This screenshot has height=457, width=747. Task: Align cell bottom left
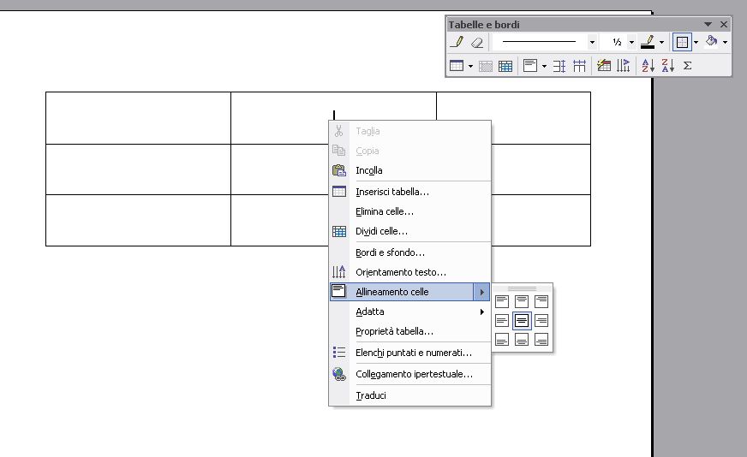(502, 340)
